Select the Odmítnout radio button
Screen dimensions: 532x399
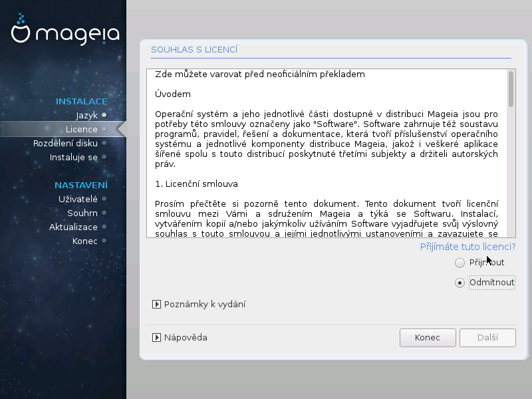point(460,283)
